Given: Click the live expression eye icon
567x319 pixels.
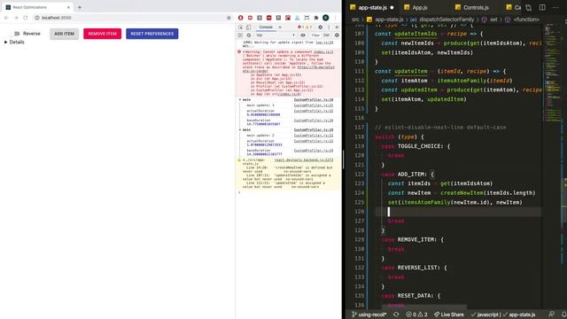Looking at the screenshot, I should [x=303, y=35].
